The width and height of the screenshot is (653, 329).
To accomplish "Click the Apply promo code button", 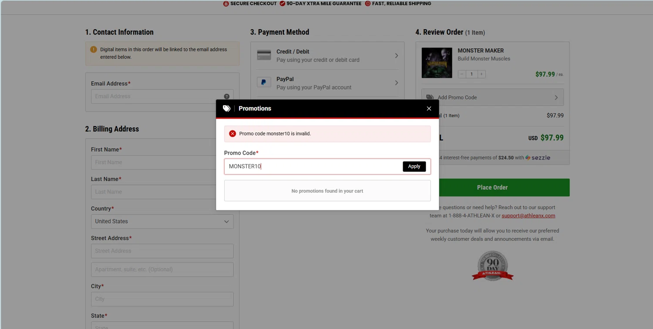I will click(x=414, y=166).
